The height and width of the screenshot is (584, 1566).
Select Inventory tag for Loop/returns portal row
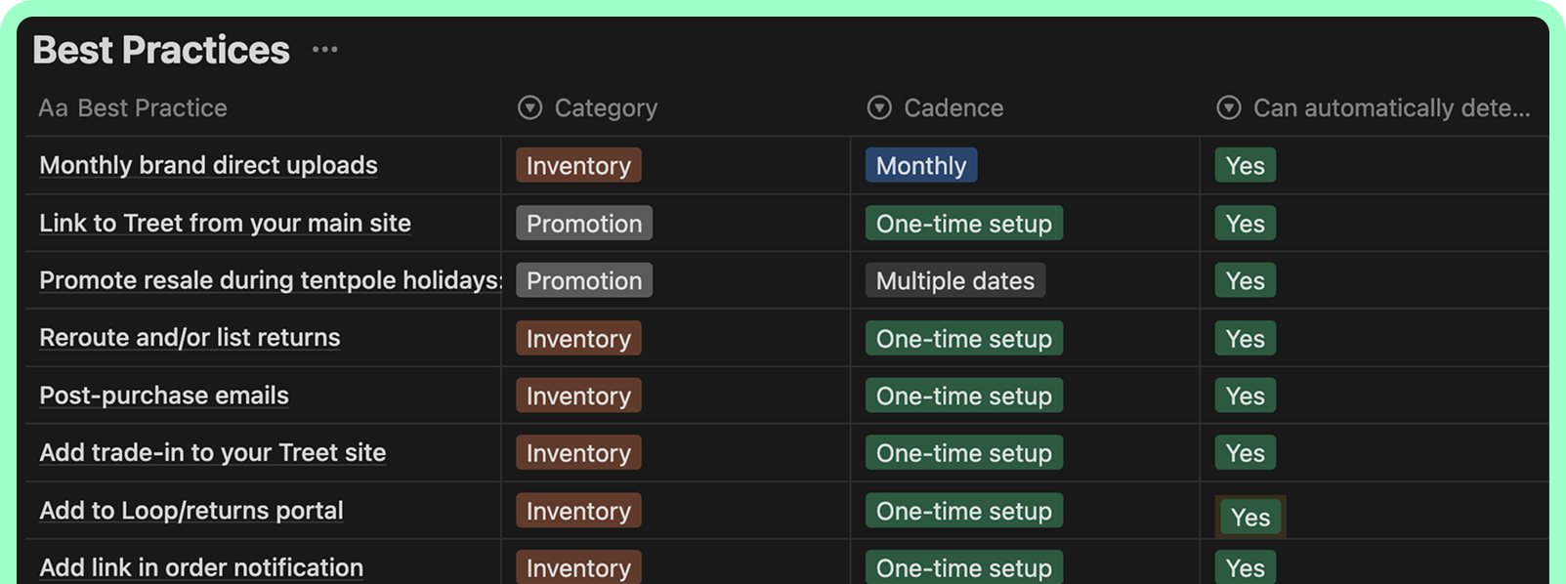coord(578,510)
